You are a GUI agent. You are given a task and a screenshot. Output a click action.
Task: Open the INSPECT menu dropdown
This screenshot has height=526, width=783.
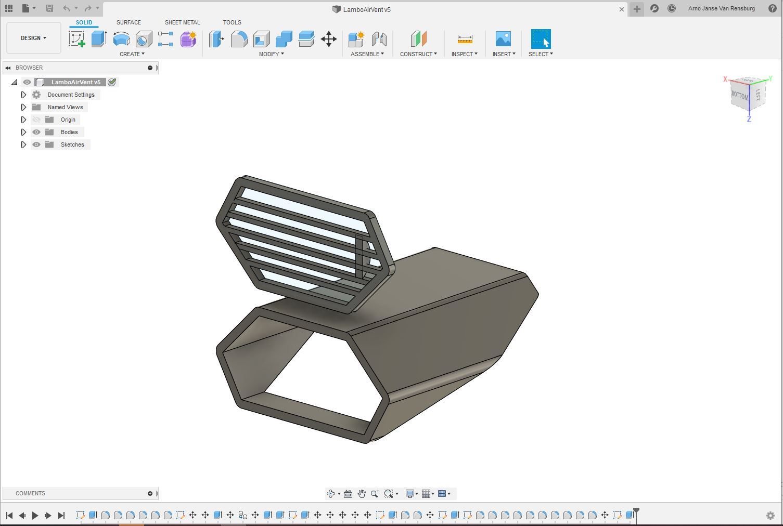pos(465,54)
